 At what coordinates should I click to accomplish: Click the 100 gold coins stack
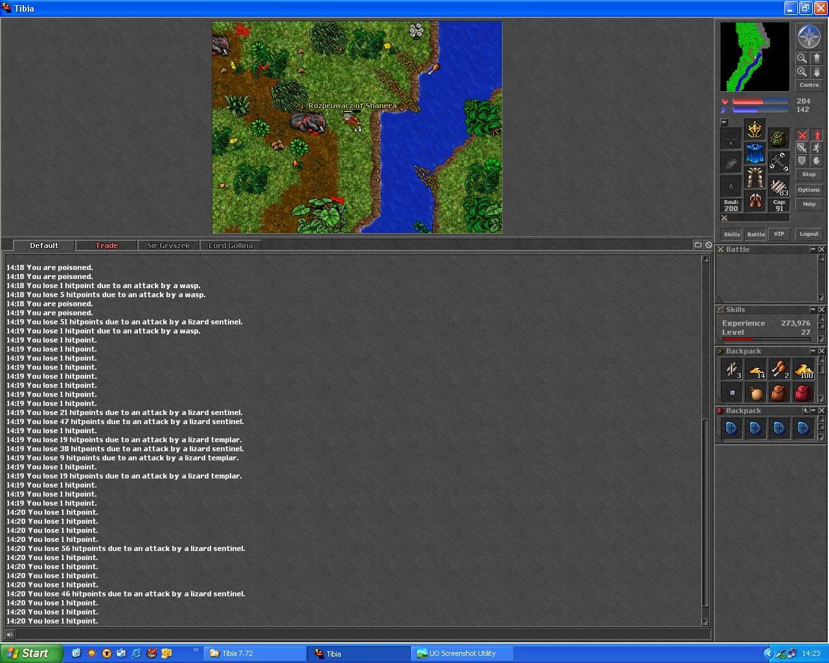(804, 369)
